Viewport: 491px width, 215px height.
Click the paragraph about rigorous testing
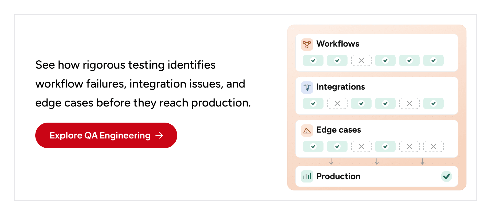click(x=143, y=84)
